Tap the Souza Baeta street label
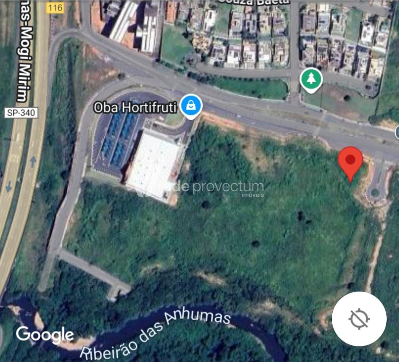 point(254,3)
